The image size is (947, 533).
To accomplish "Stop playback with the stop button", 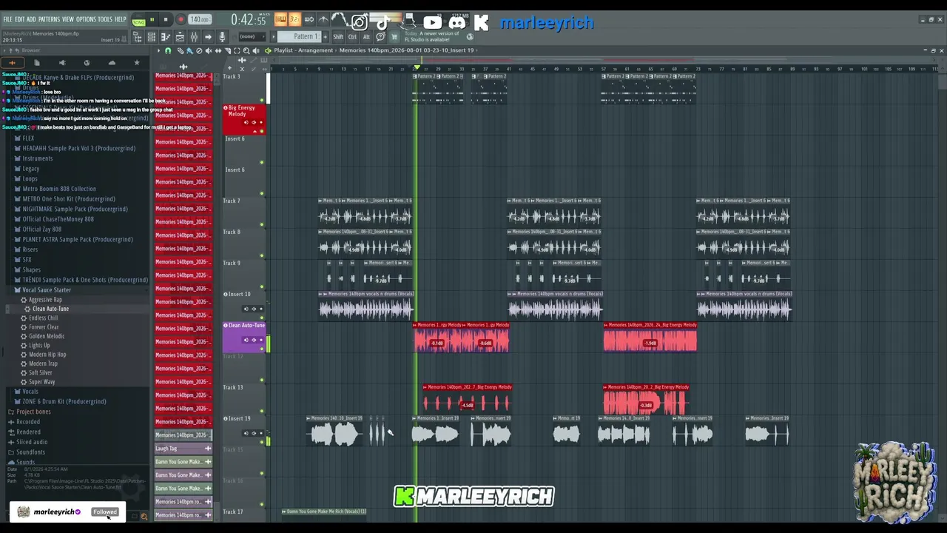I will pyautogui.click(x=166, y=20).
